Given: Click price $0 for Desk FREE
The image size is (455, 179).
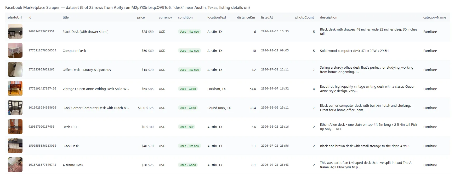Looking at the screenshot, I should [143, 127].
